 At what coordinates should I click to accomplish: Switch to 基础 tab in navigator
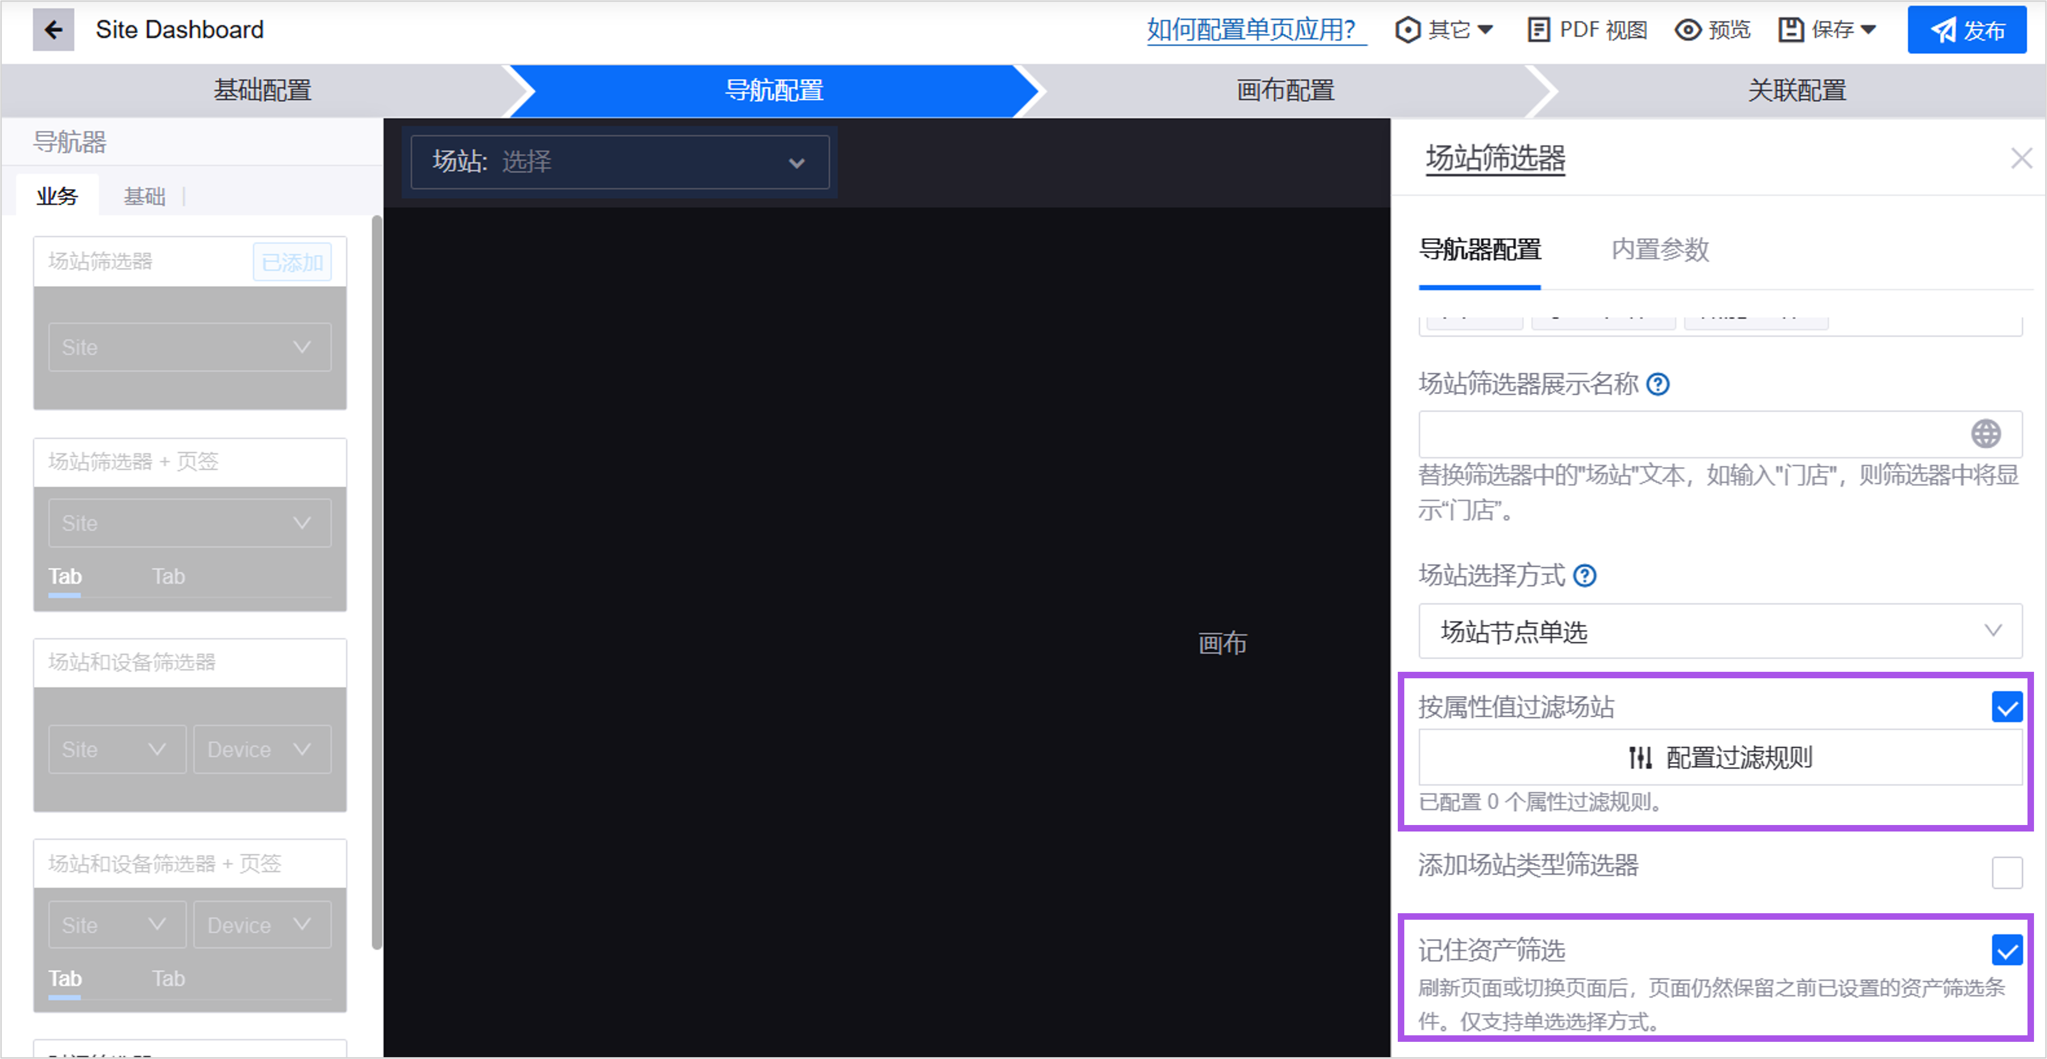144,196
